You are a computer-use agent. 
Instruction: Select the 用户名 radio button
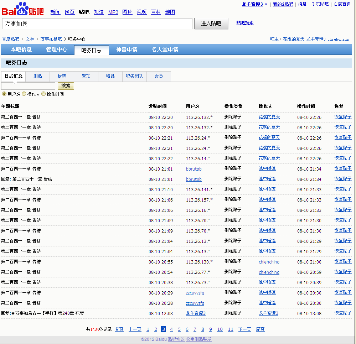coord(4,94)
